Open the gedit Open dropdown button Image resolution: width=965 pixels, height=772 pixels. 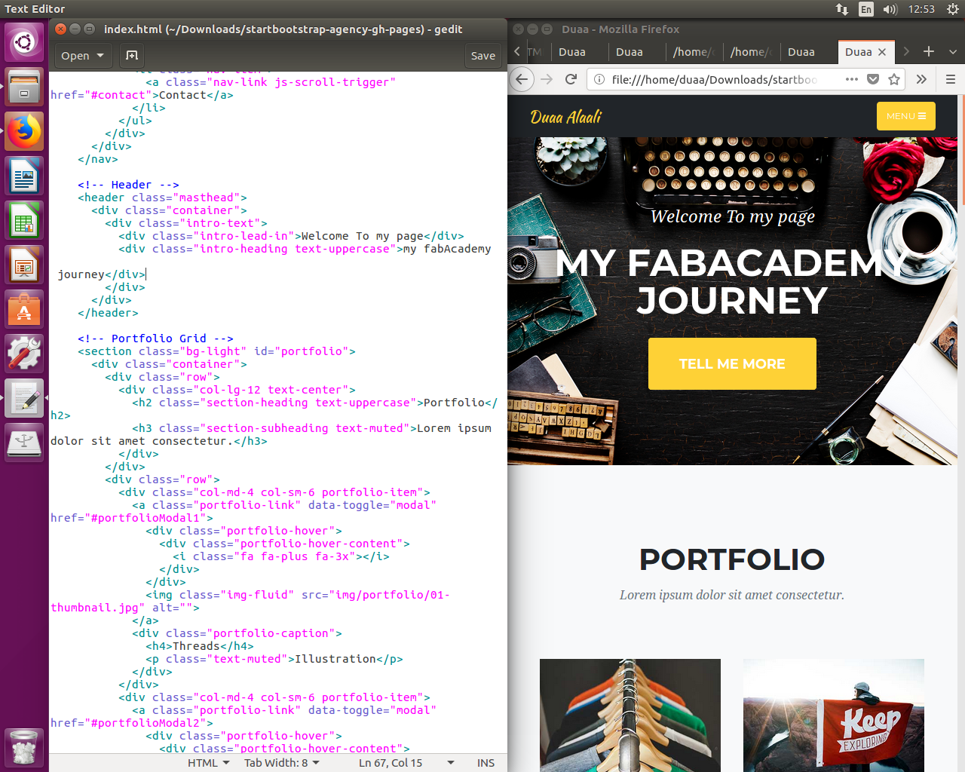[82, 56]
